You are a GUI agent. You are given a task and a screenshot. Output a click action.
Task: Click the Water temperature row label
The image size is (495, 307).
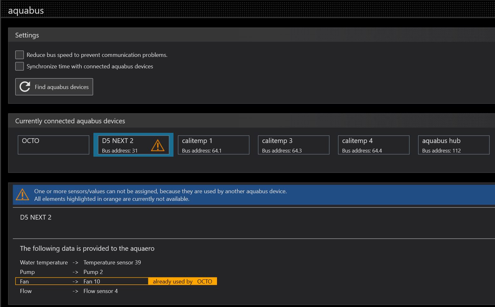[x=44, y=263]
